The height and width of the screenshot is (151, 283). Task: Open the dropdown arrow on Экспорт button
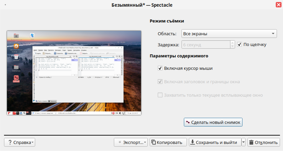point(145,143)
